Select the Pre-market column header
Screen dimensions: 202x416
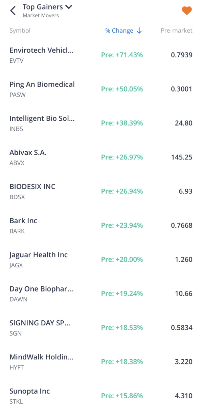click(177, 31)
